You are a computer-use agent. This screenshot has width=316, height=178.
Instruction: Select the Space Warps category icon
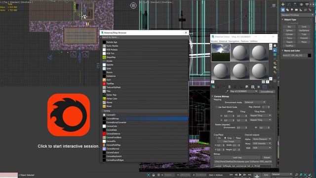[306, 10]
